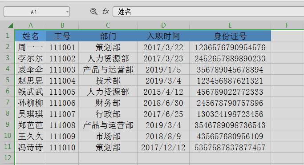
Task: Select the cell containing 钱武武
Action: (x=30, y=92)
